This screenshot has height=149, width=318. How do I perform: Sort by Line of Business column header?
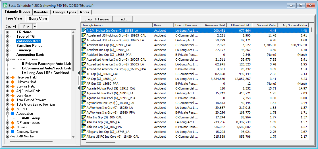[187, 25]
